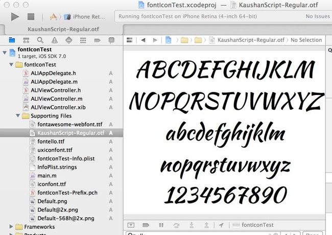The height and width of the screenshot is (235, 332).
Task: Open ALIAppDelegate.m file
Action: click(x=54, y=82)
